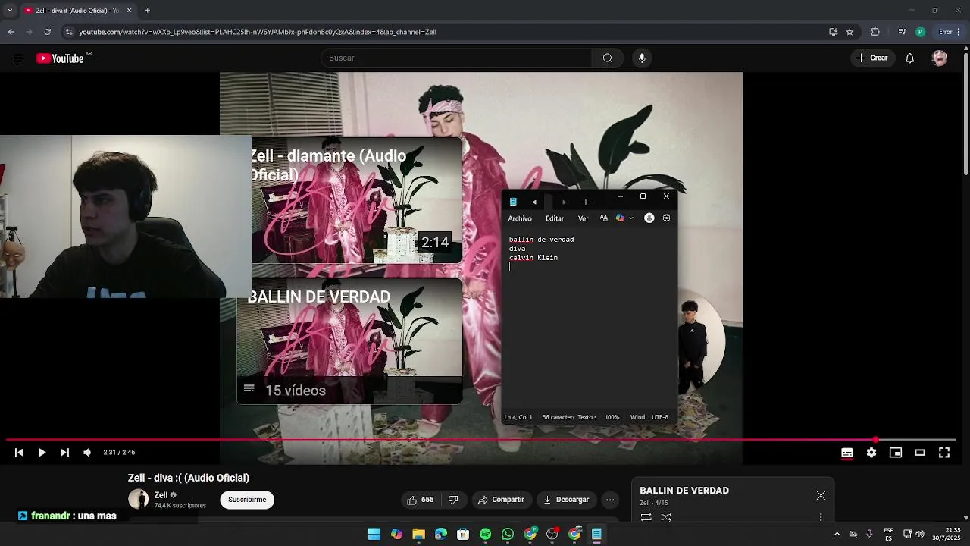Open YouTube notifications bell
This screenshot has width=970, height=546.
click(910, 58)
